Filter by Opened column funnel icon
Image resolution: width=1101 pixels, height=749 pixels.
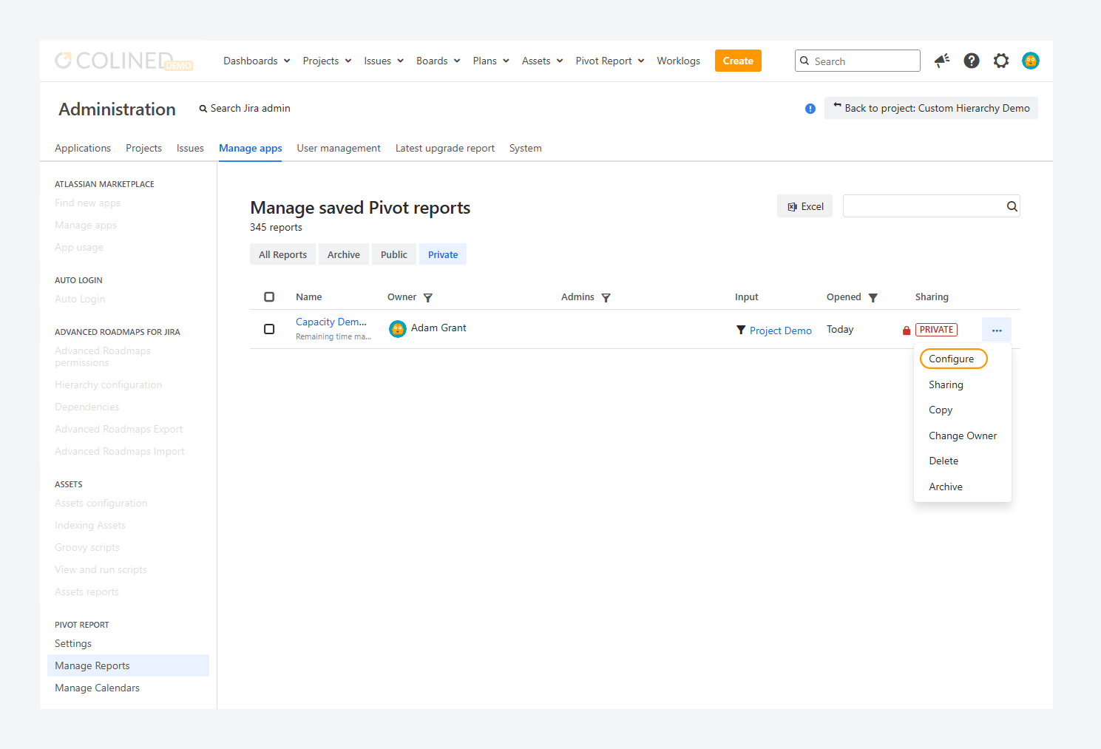(x=873, y=297)
